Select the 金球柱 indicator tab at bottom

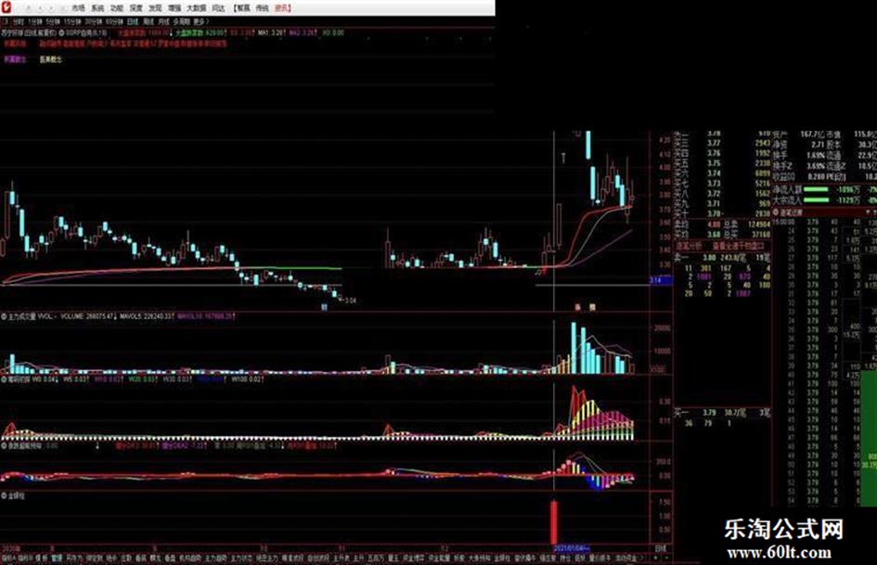pos(502,558)
